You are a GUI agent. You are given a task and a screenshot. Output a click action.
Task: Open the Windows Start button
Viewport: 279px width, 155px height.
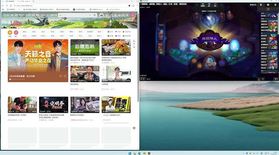point(130,153)
